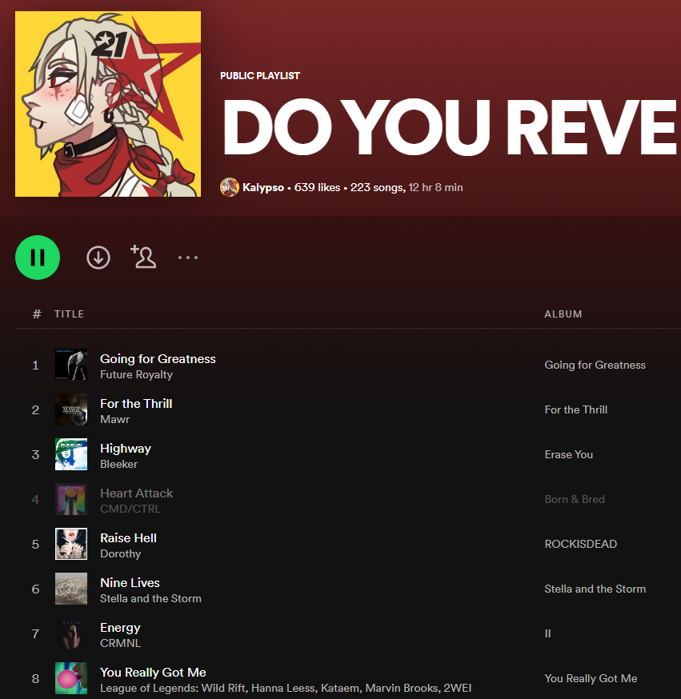
Task: Click the 223 songs count text
Action: [377, 187]
